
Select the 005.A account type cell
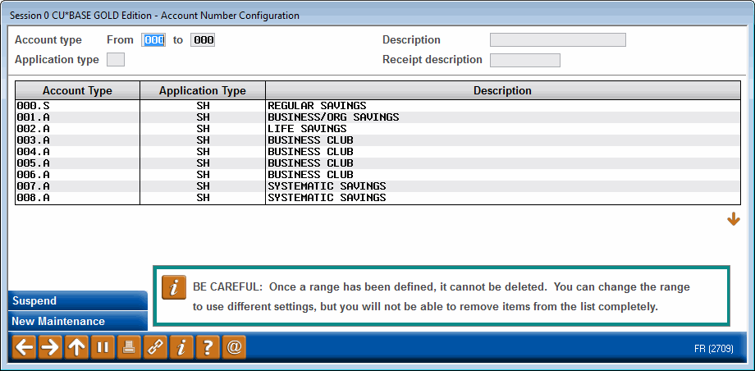coord(77,163)
